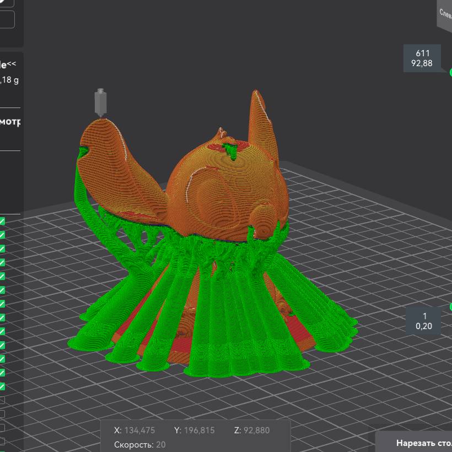Screen dimensions: 452x452
Task: Click the lower layer slider handle
Action: [x=450, y=306]
